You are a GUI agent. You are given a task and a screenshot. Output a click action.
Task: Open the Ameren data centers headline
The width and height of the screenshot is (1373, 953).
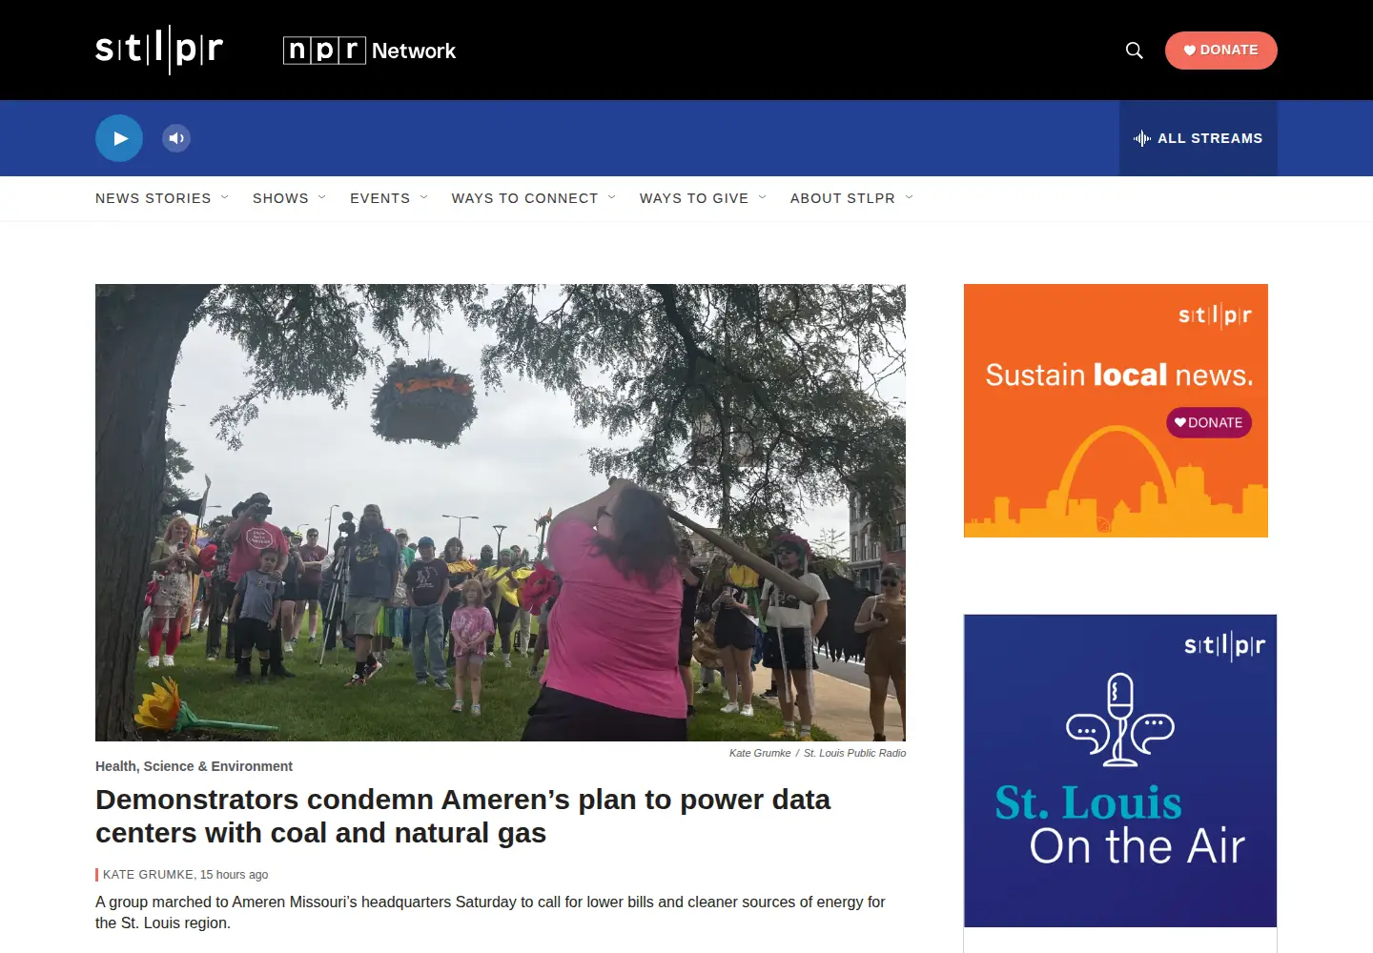462,816
